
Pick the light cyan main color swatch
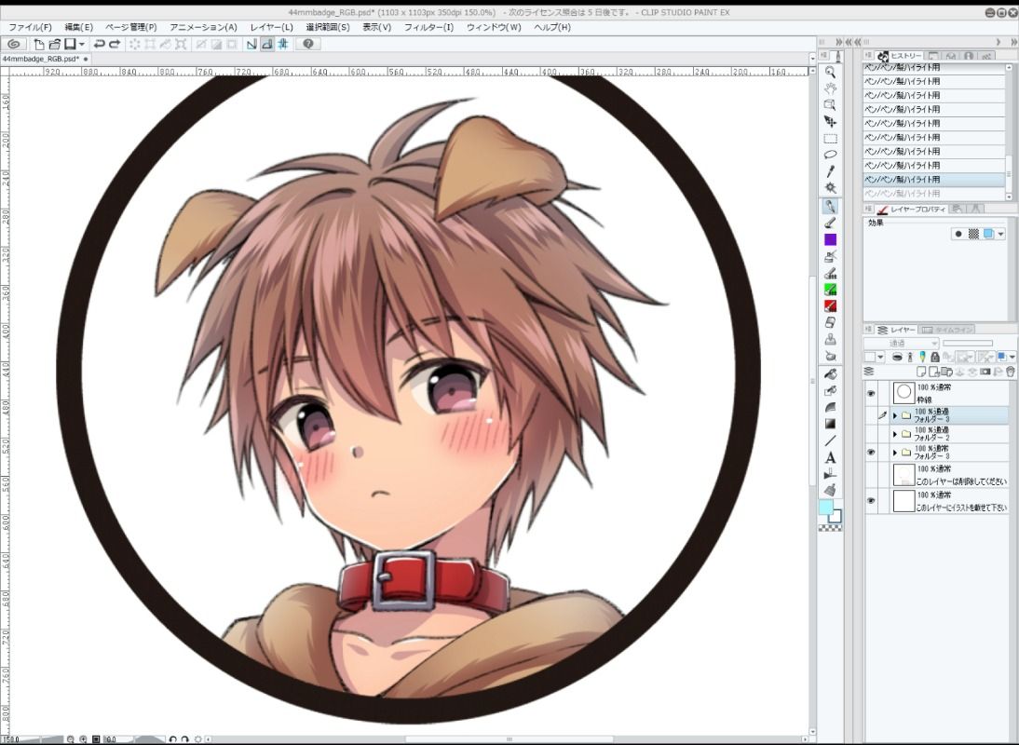tap(825, 507)
